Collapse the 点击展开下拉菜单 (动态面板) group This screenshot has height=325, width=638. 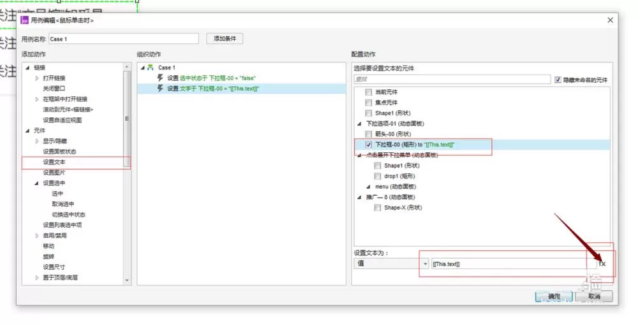pos(359,155)
